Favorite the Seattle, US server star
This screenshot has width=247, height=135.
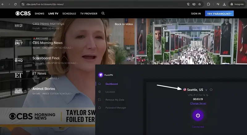point(211,90)
